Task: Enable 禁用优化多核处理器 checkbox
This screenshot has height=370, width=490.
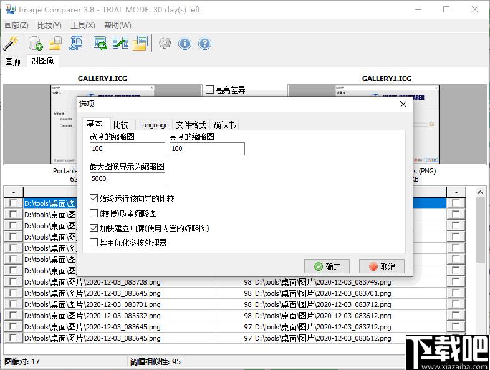Action: coord(94,242)
